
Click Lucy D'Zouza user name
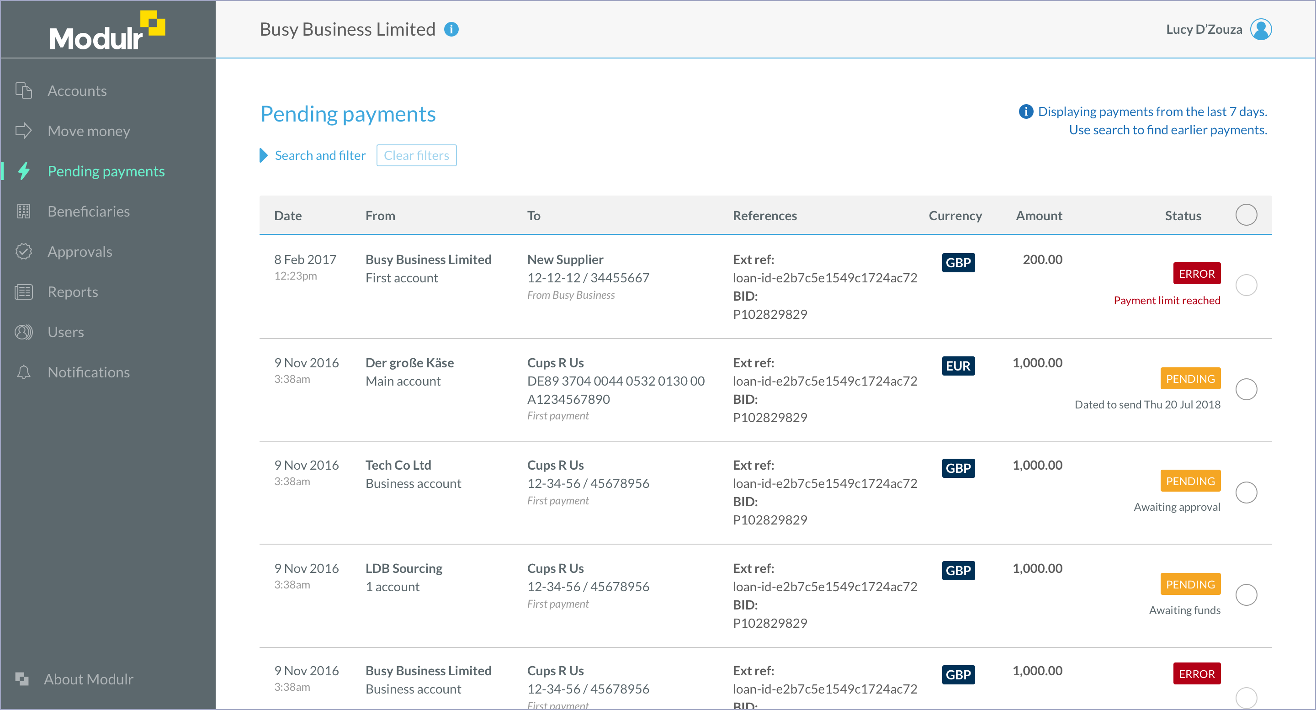point(1204,29)
